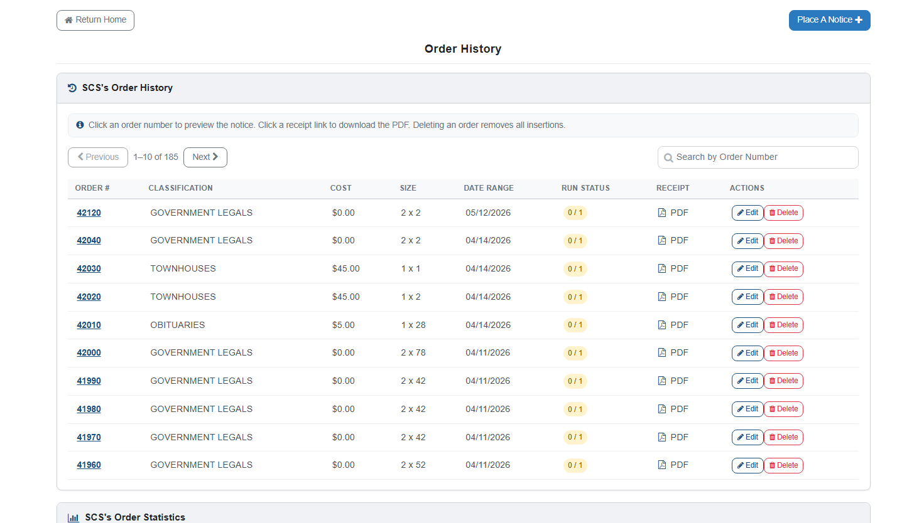This screenshot has height=523, width=924.
Task: Preview order 42010 obituaries notice
Action: coord(89,325)
